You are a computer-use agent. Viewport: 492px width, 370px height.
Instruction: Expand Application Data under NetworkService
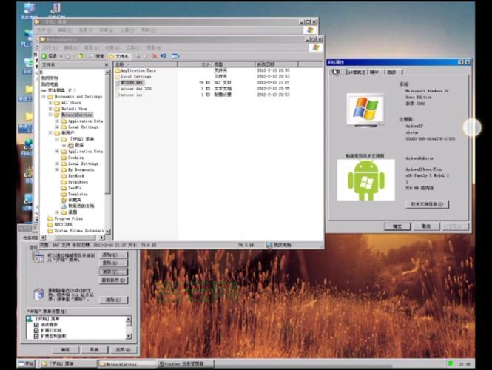(57, 121)
